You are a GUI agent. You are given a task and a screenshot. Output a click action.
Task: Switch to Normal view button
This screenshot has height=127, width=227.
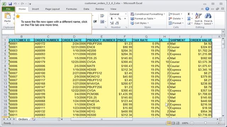169,123
